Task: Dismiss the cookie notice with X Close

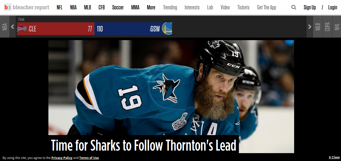Action: click(334, 157)
